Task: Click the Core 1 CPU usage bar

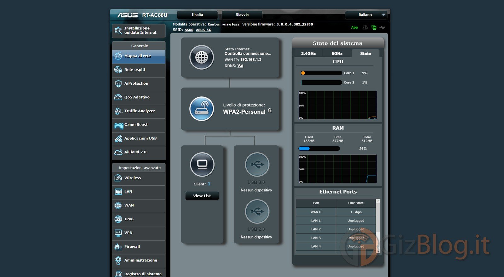Action: click(321, 73)
